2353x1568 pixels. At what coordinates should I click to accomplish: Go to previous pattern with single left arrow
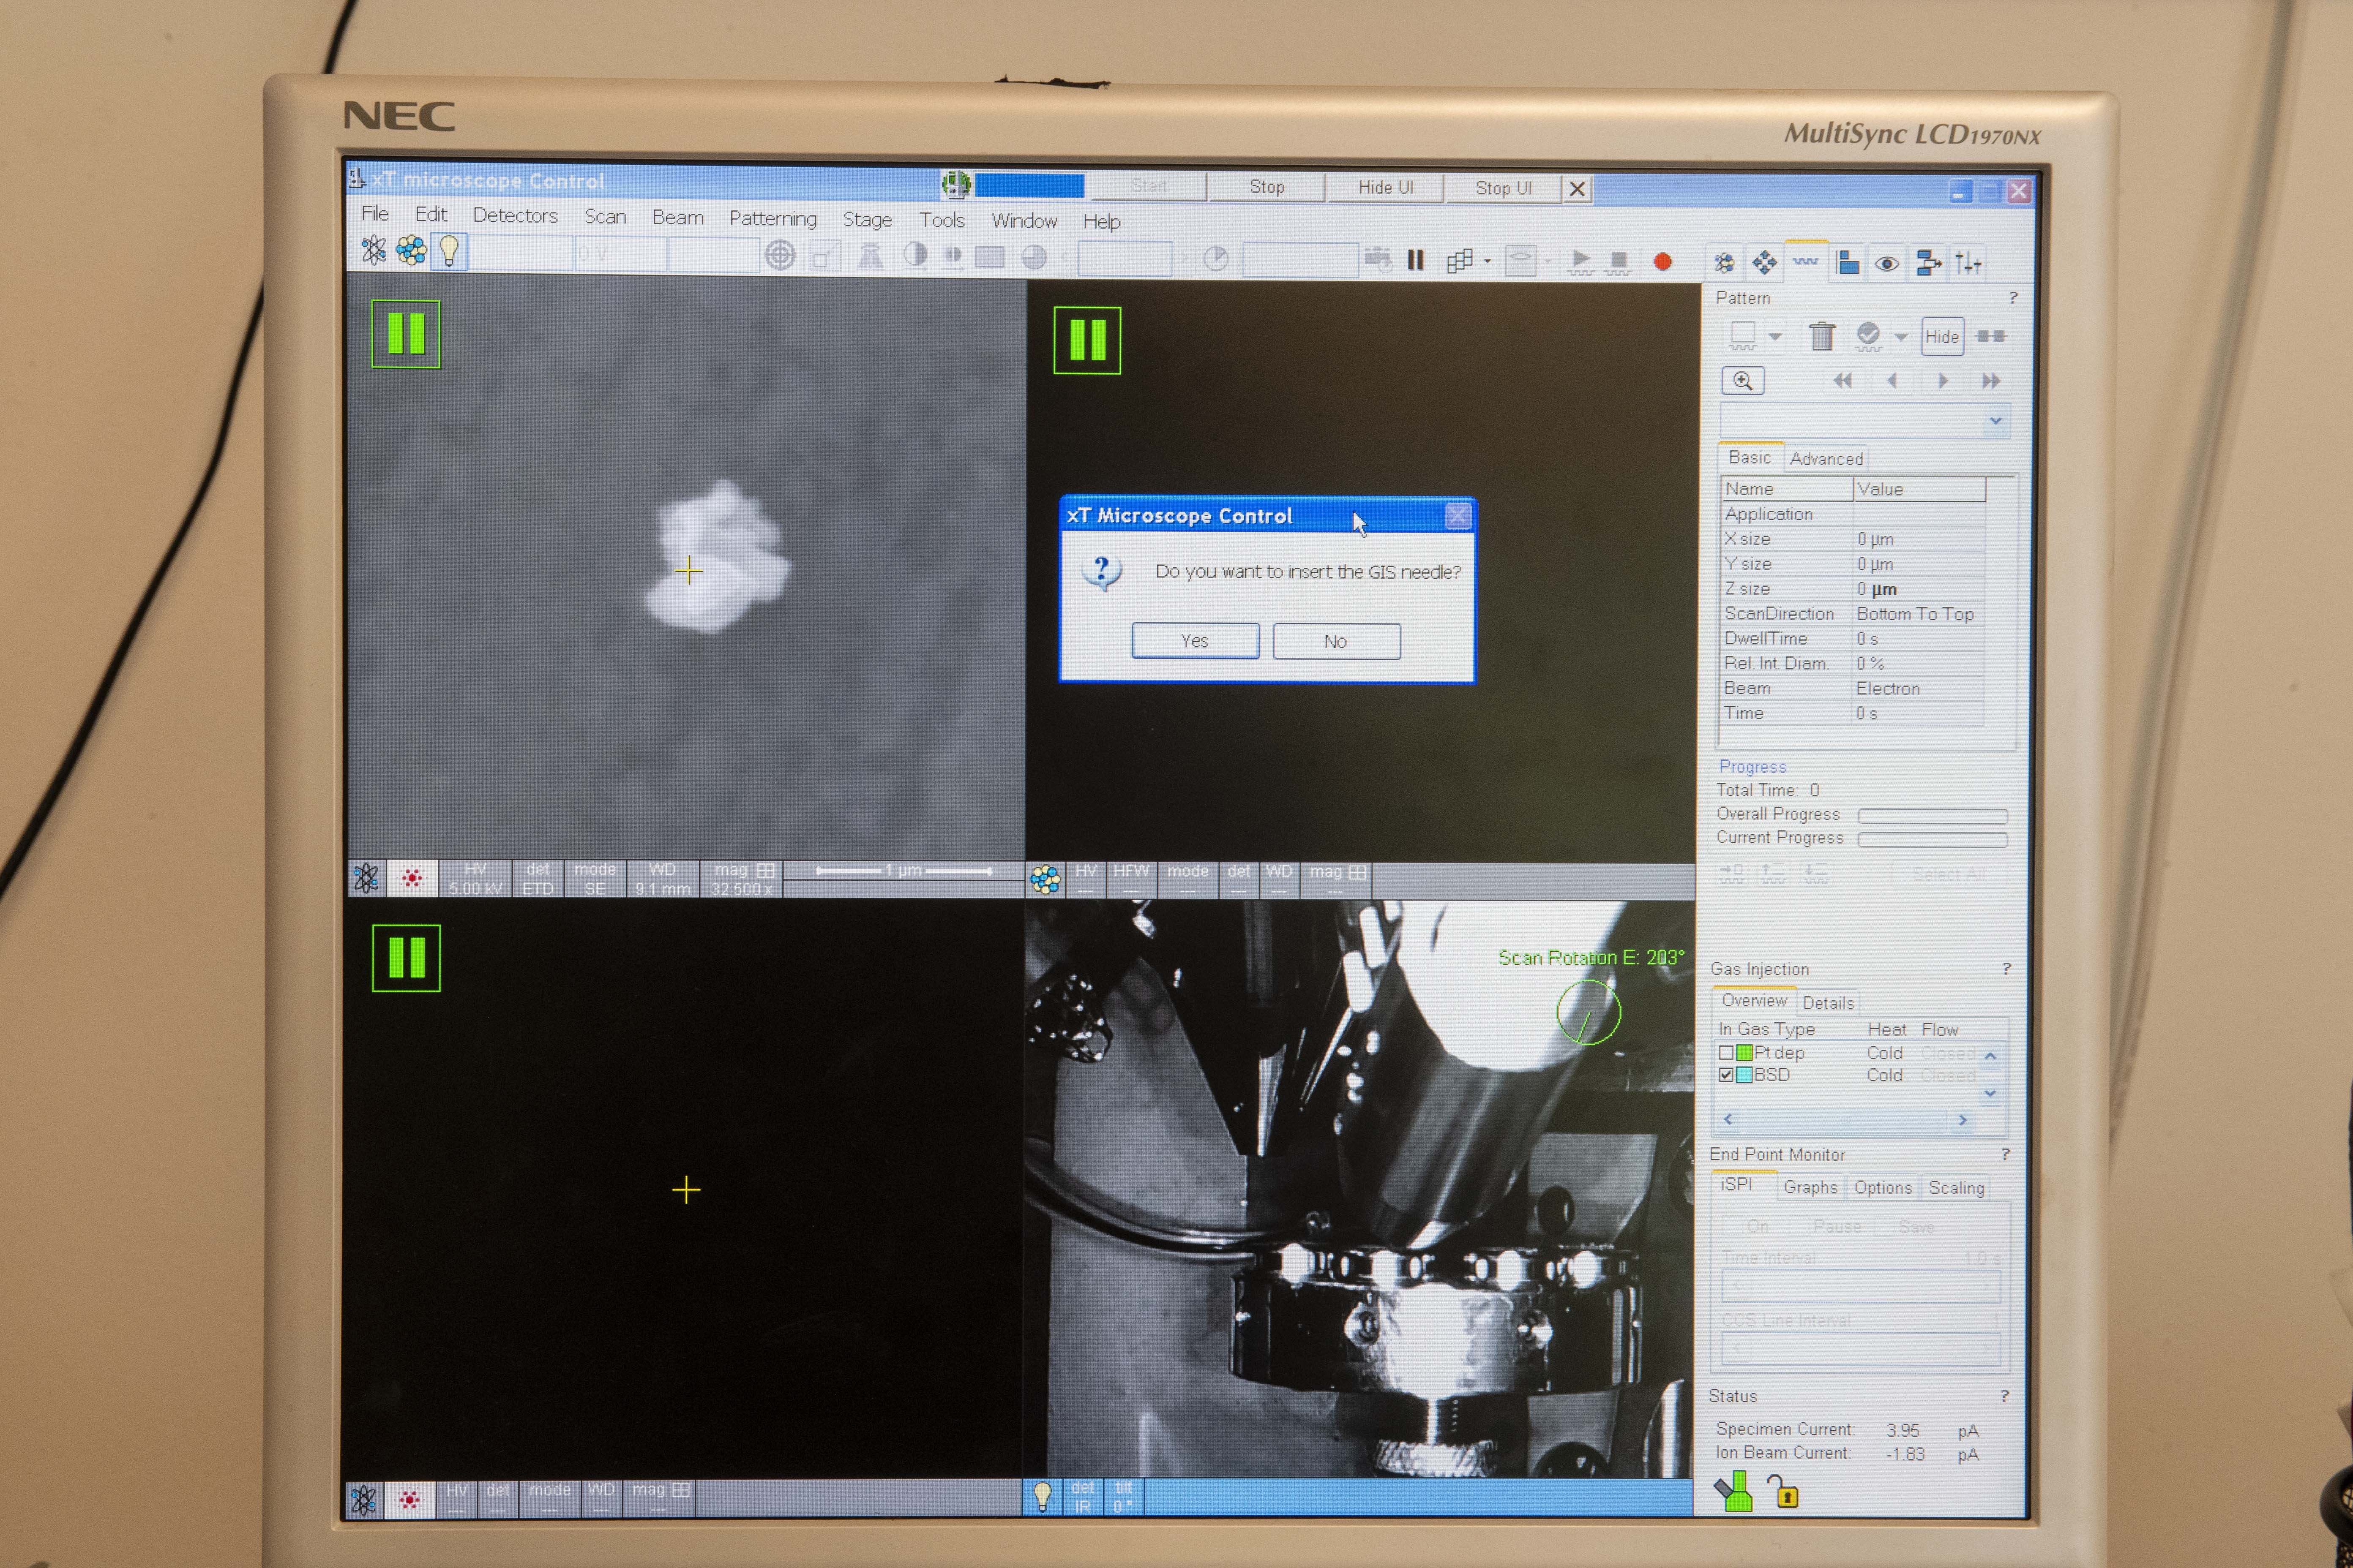[1892, 381]
